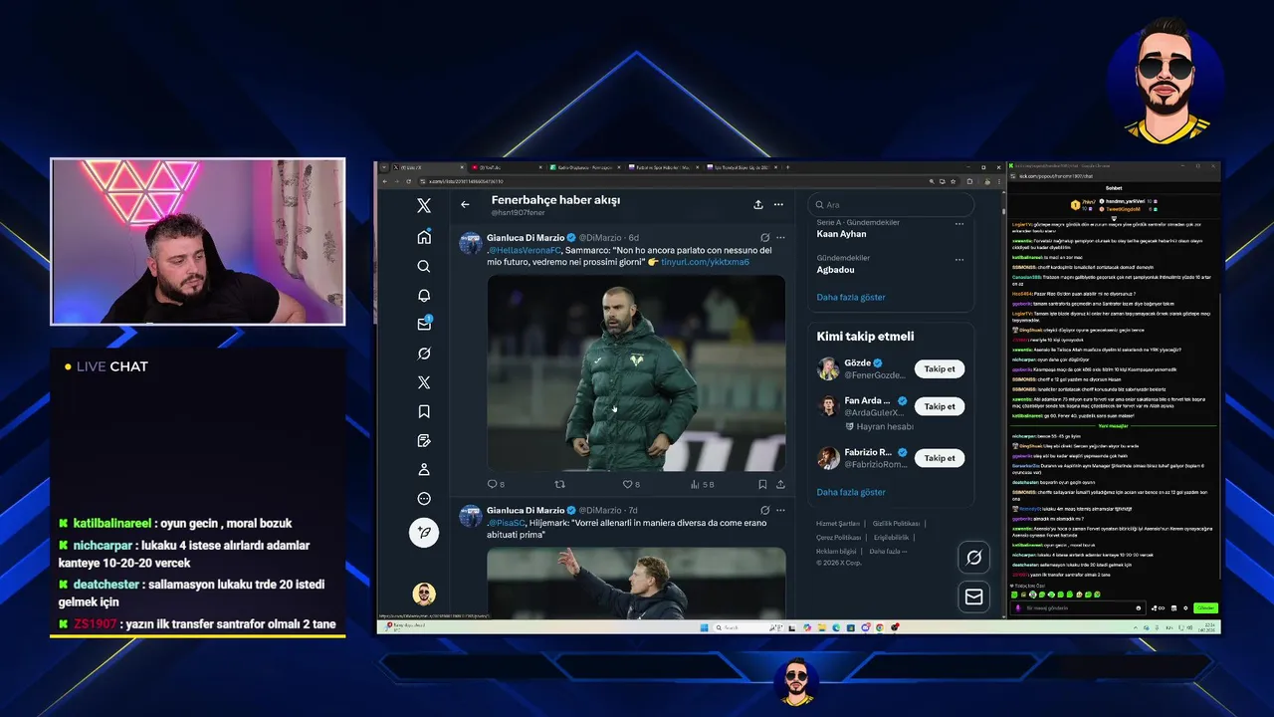Open Bookmarks icon in X sidebar

pyautogui.click(x=424, y=411)
